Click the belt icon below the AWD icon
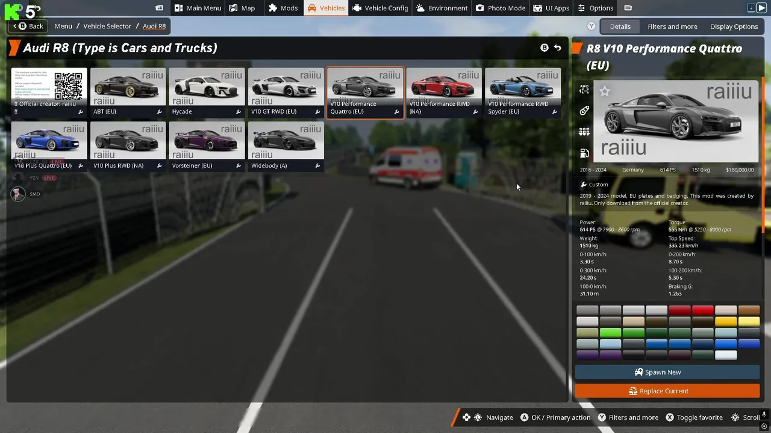Viewport: 771px width, 433px height. point(584,111)
